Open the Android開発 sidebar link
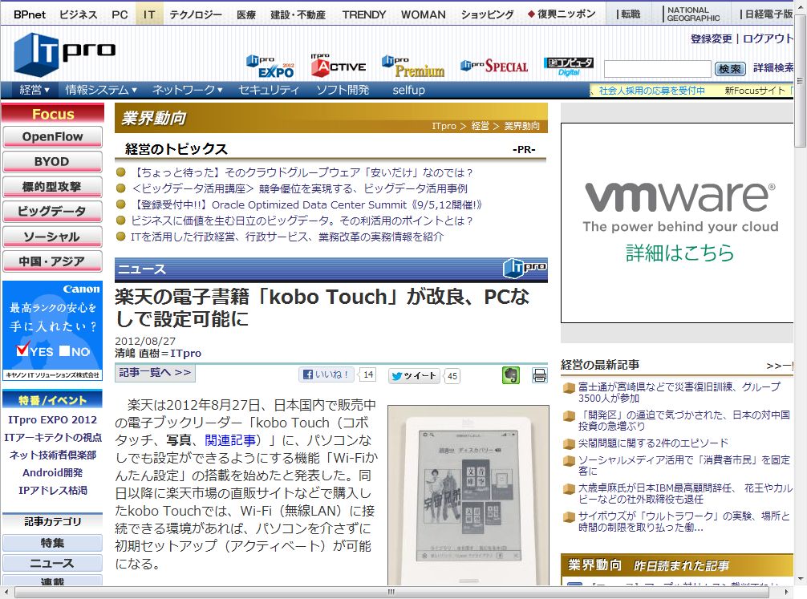The width and height of the screenshot is (807, 599). (52, 472)
